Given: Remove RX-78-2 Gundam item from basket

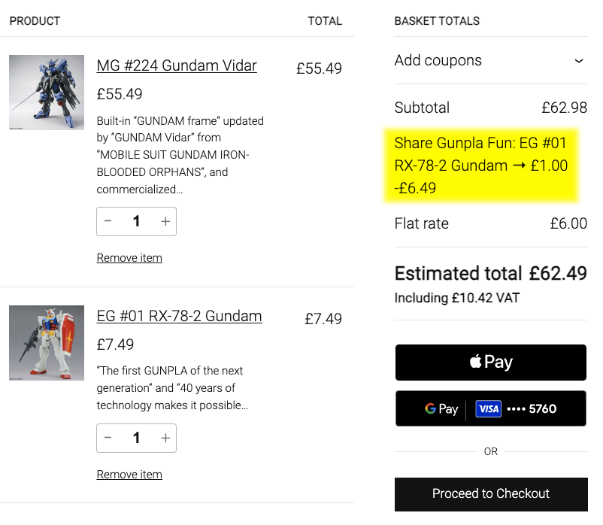Looking at the screenshot, I should (x=129, y=475).
